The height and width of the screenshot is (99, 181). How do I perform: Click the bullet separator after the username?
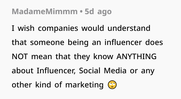tap(81, 12)
